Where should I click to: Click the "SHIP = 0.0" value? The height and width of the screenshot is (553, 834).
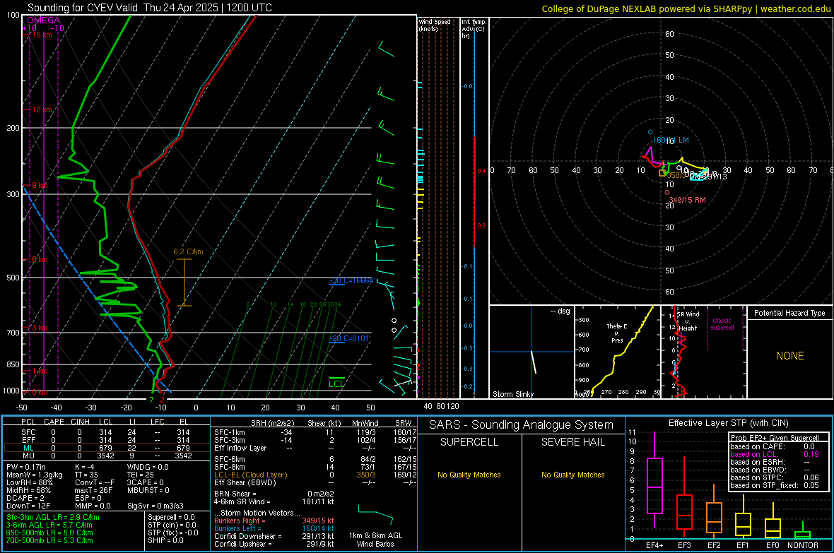click(x=165, y=540)
